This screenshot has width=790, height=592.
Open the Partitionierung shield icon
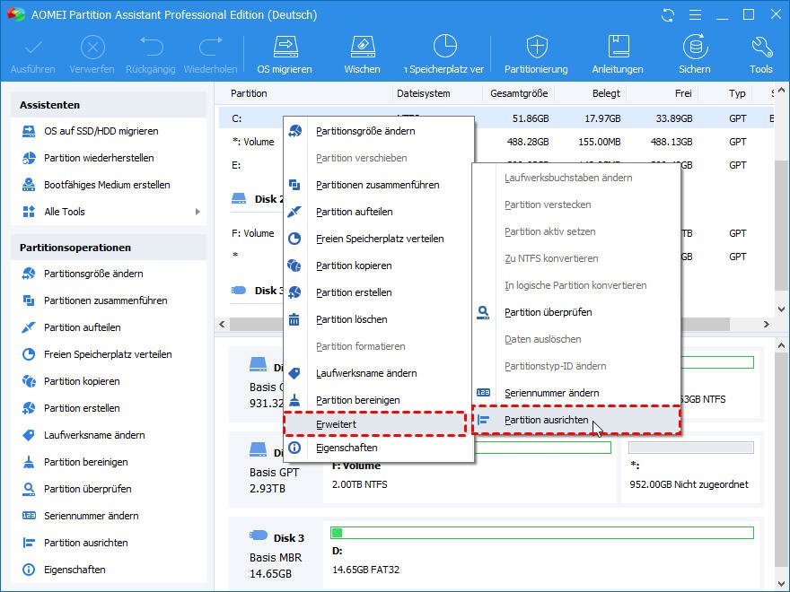tap(537, 48)
